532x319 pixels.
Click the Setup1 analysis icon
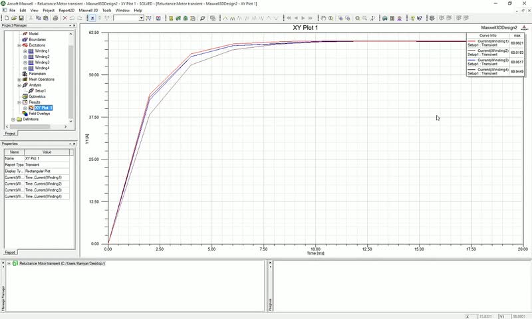coord(31,91)
